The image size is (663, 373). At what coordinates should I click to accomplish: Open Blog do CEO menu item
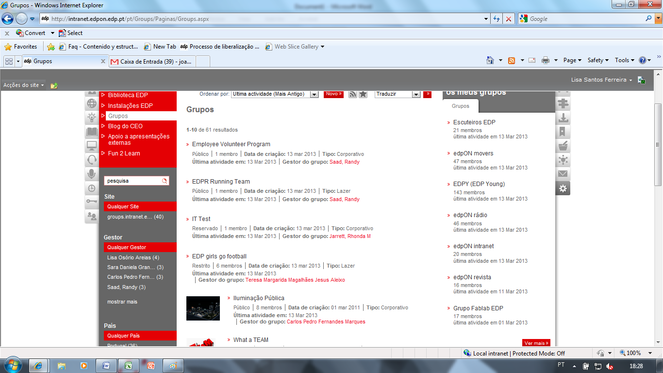(x=125, y=126)
